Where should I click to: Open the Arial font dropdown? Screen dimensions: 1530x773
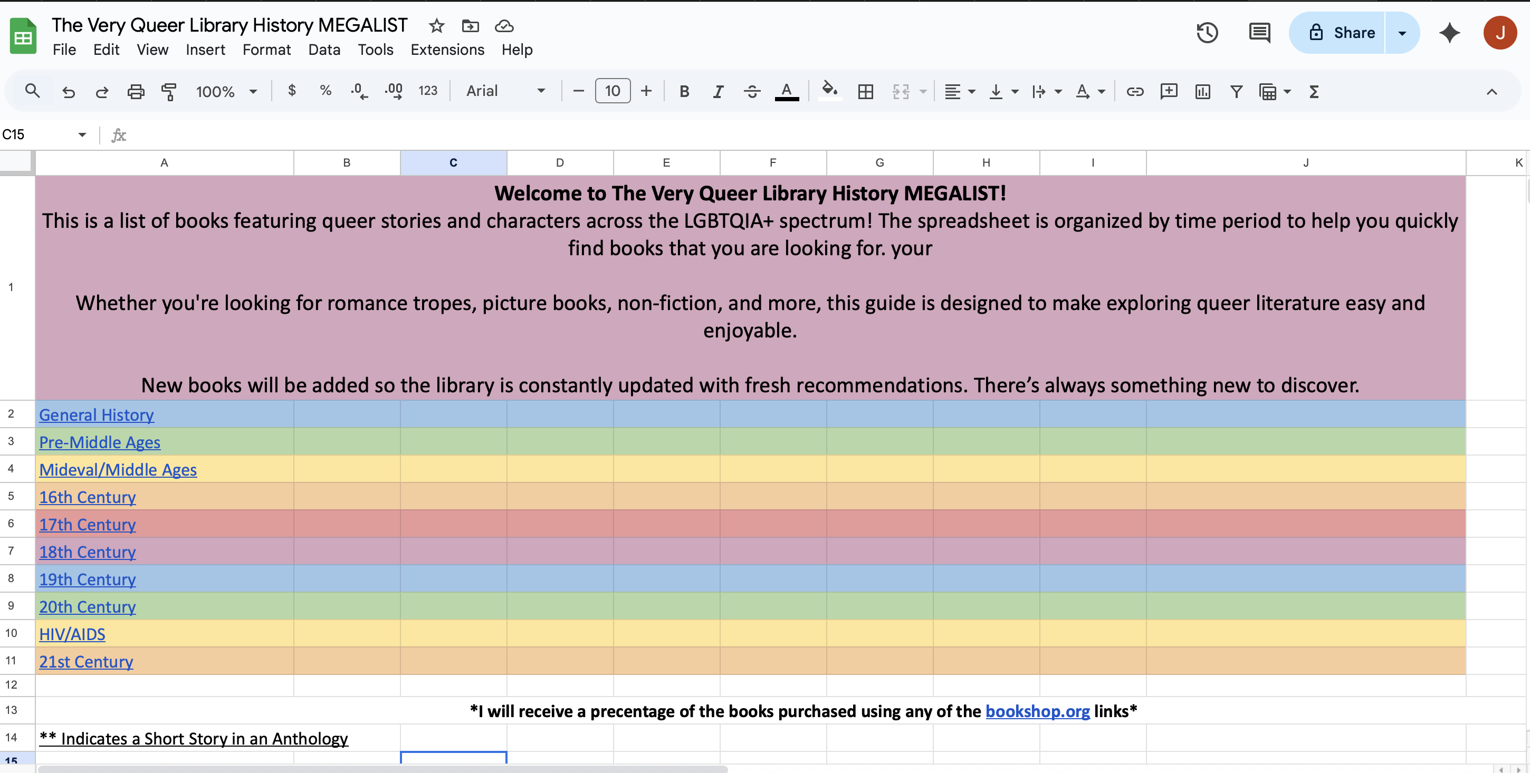click(505, 91)
